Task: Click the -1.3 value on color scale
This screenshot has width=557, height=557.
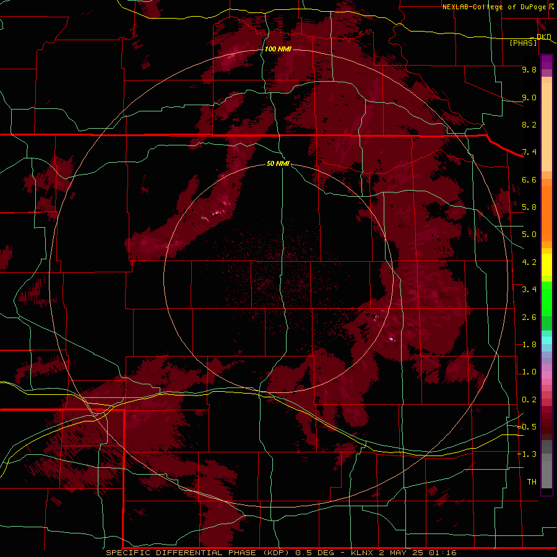Action: point(527,454)
